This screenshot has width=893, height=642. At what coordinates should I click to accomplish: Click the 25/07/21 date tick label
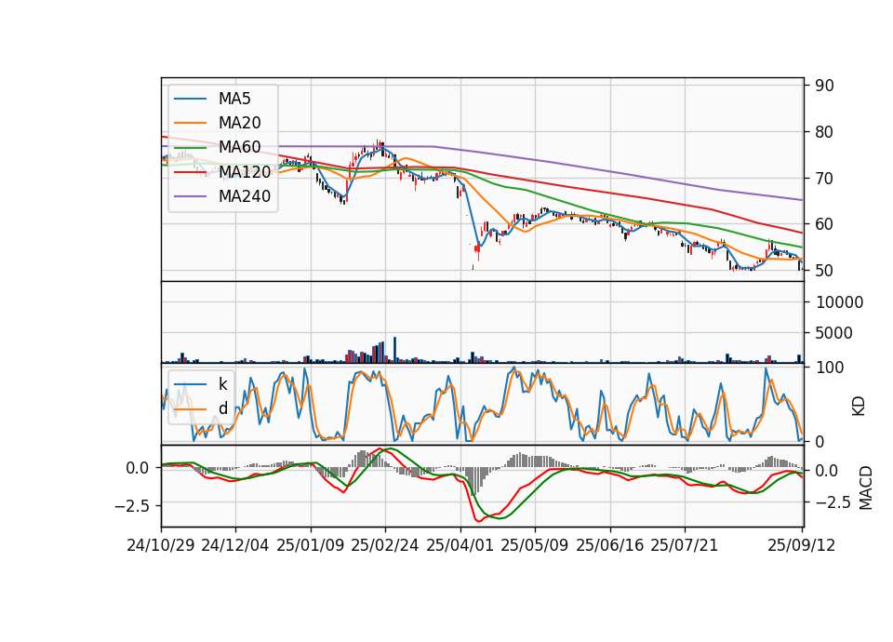[684, 545]
